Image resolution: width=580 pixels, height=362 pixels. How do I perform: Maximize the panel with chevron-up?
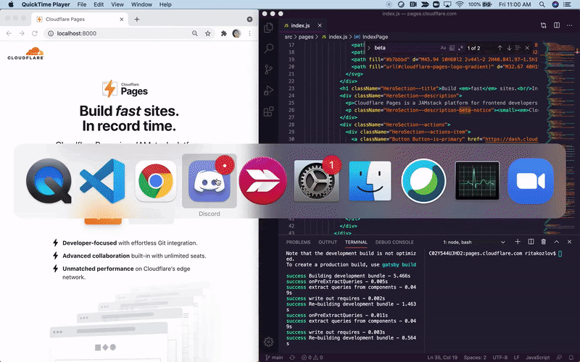(556, 242)
